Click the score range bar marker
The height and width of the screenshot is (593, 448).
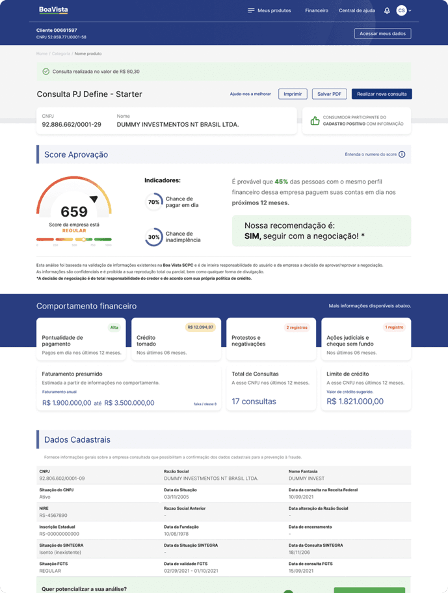(84, 240)
